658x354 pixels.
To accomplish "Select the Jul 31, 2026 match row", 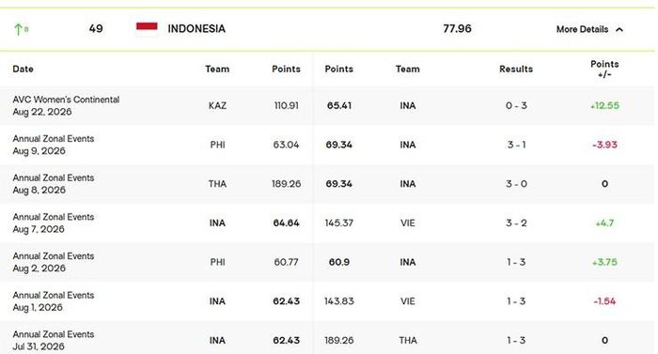I will (327, 339).
